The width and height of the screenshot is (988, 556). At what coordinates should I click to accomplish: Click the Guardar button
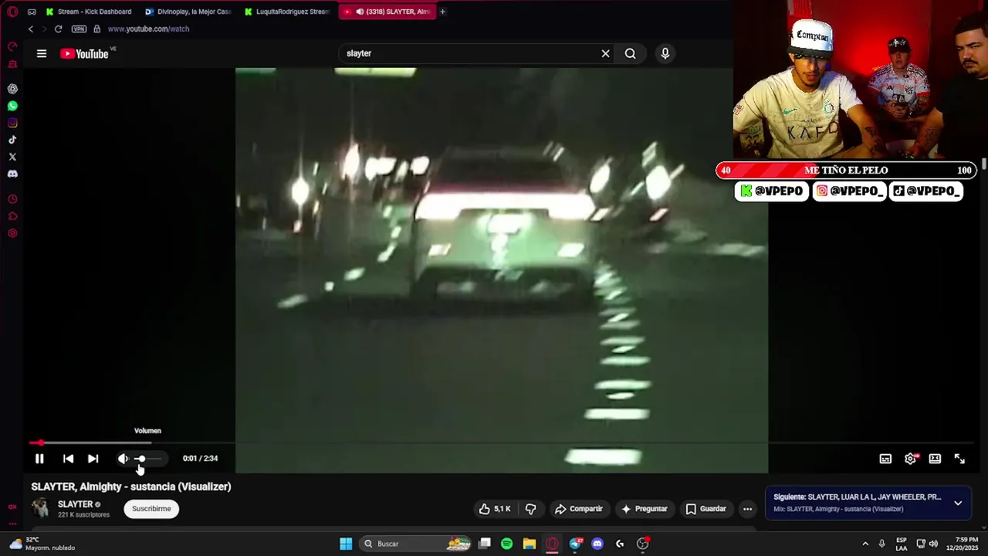click(706, 509)
